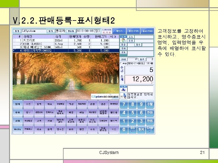Tap numeric keypad digit 8
The height and width of the screenshot is (163, 218).
[133, 104]
